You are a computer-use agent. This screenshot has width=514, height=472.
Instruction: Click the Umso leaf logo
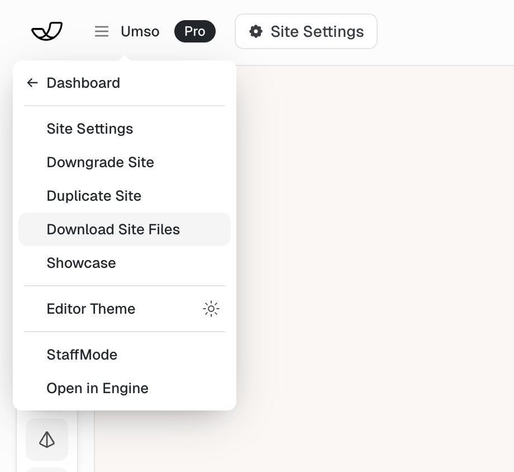point(47,31)
